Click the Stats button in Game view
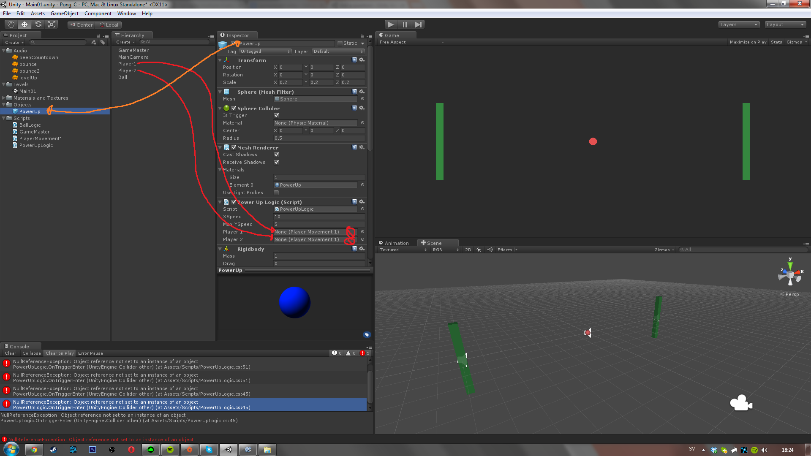The width and height of the screenshot is (811, 456). 776,42
